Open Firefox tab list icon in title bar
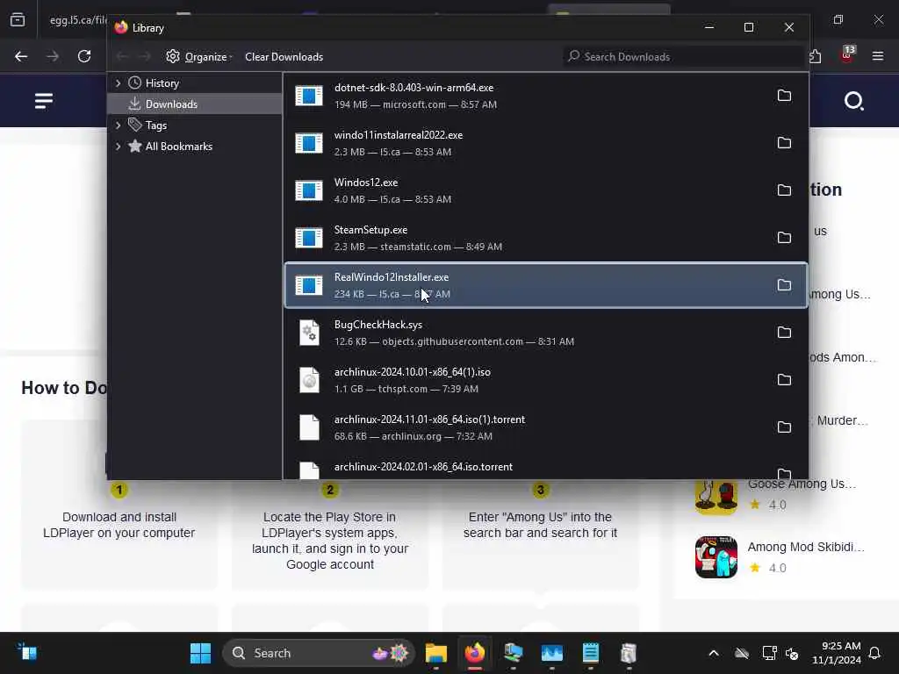The width and height of the screenshot is (899, 674). point(18,19)
